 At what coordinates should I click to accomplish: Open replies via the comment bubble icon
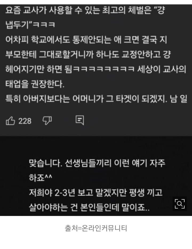[80, 120]
